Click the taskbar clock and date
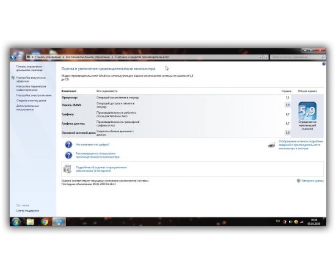This screenshot has width=336, height=275. click(314, 222)
